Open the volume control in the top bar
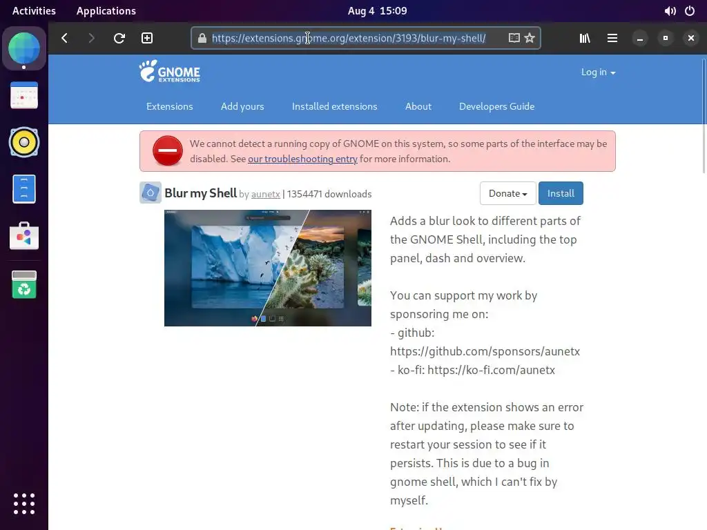Image resolution: width=707 pixels, height=530 pixels. point(670,11)
